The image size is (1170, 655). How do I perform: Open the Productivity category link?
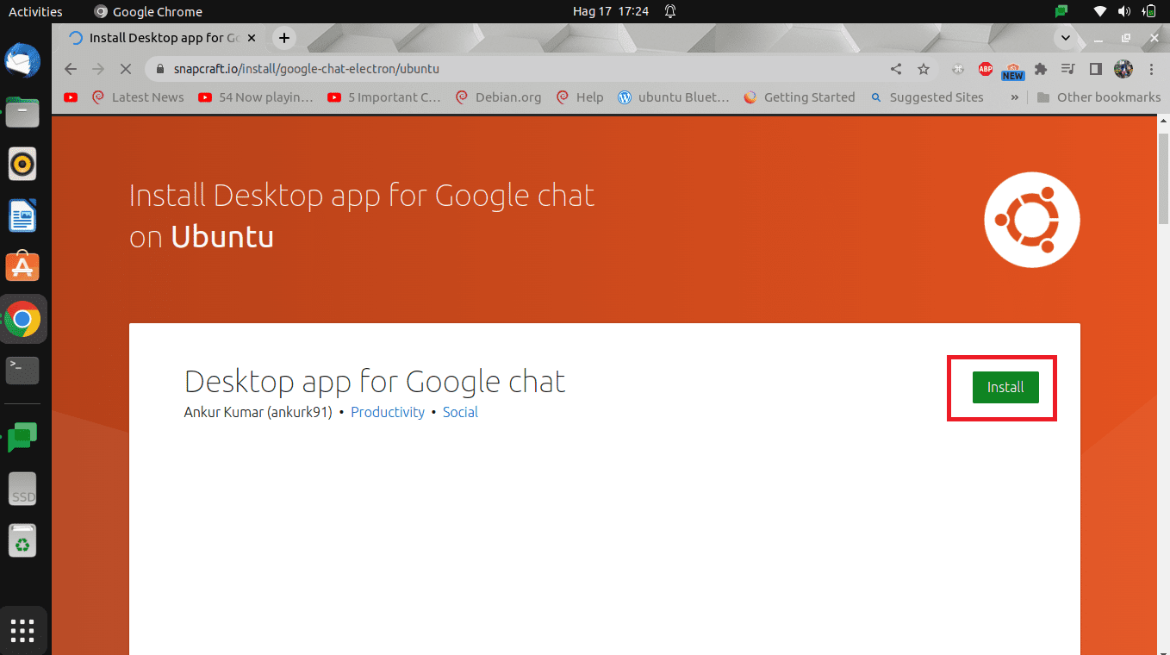coord(388,412)
